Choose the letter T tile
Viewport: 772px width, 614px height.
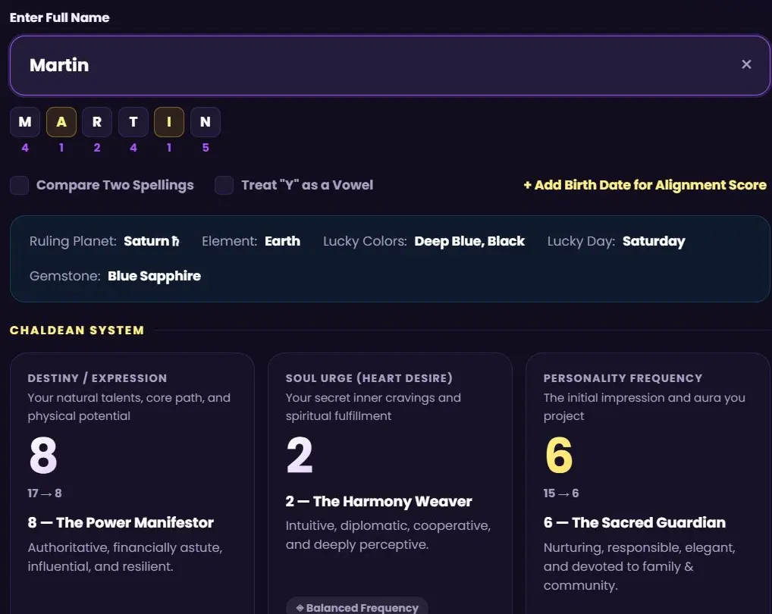pyautogui.click(x=133, y=122)
